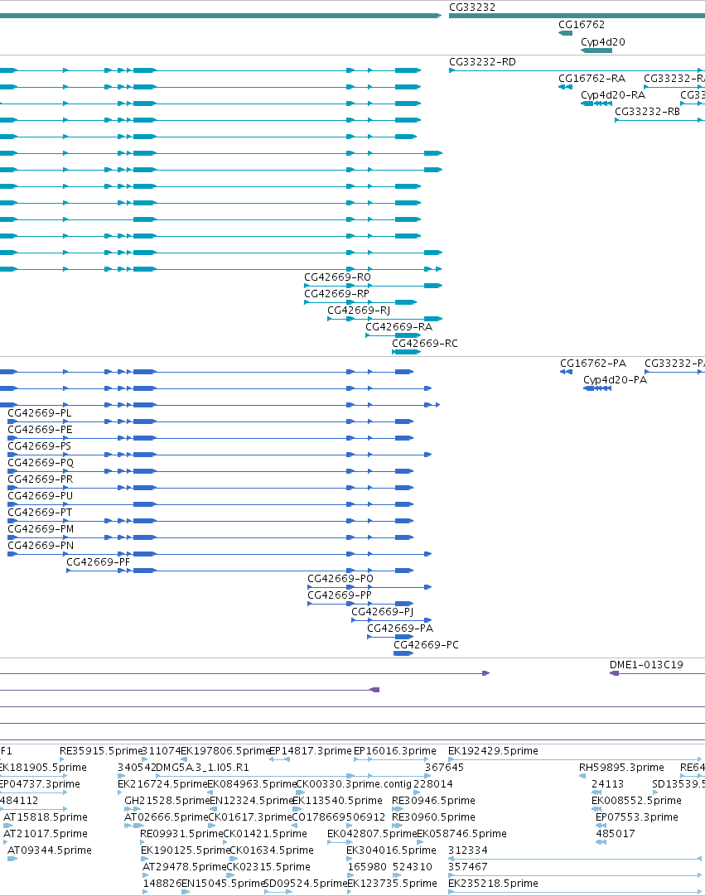Image resolution: width=705 pixels, height=896 pixels.
Task: Select the EK058746.5prime EST label
Action: (x=461, y=834)
